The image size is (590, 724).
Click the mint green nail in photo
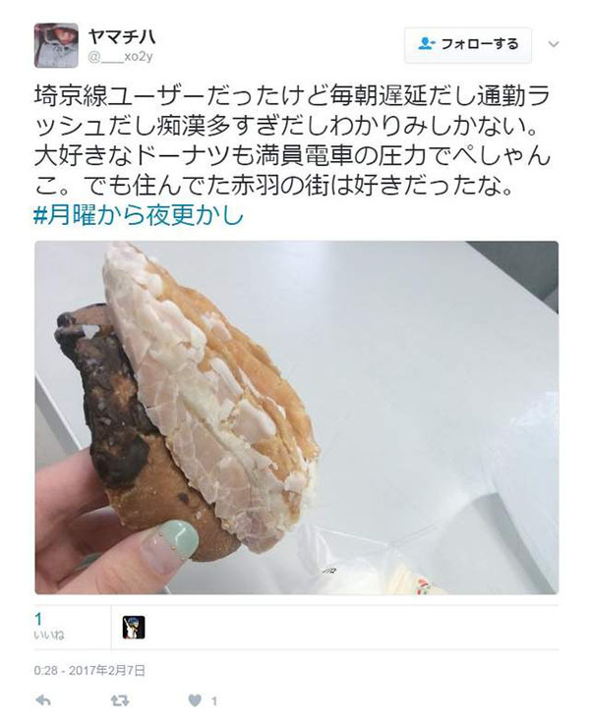[176, 538]
